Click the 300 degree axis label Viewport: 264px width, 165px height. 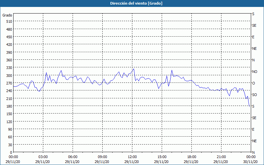10,76
